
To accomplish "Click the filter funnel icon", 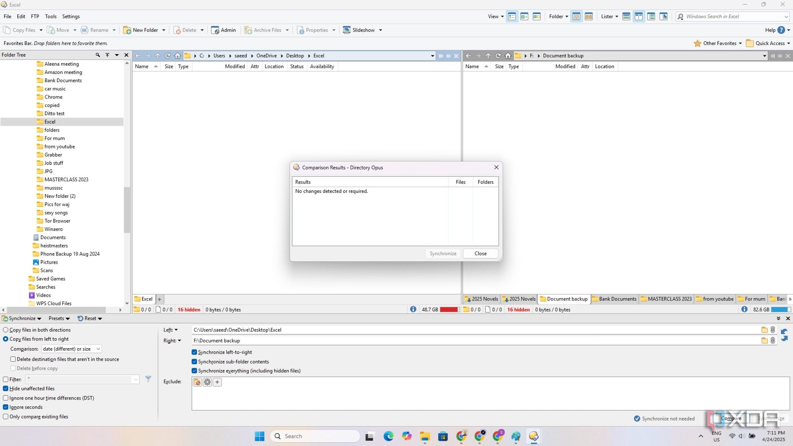I will [x=148, y=379].
